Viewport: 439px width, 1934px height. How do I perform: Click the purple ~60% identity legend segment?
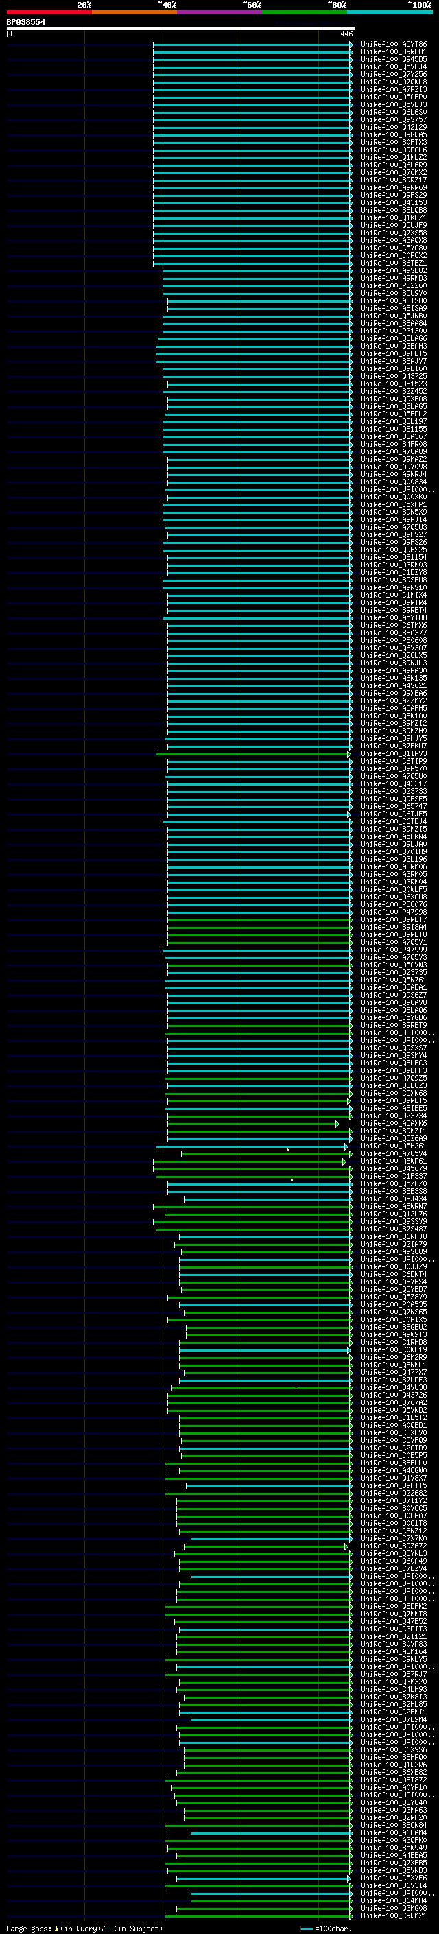pos(220,12)
